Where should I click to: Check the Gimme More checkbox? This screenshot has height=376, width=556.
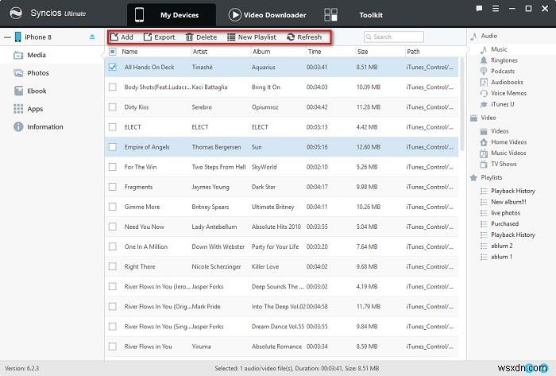(x=113, y=207)
